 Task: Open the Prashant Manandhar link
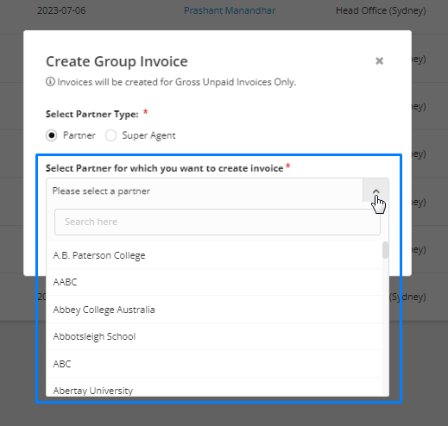pos(230,10)
